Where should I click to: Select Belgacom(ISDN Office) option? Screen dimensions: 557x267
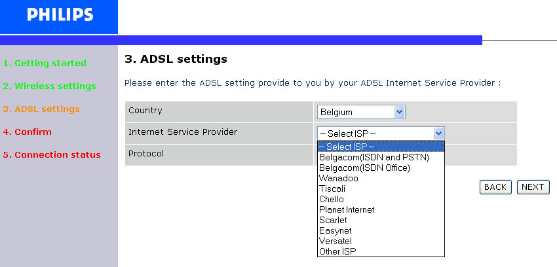click(364, 168)
